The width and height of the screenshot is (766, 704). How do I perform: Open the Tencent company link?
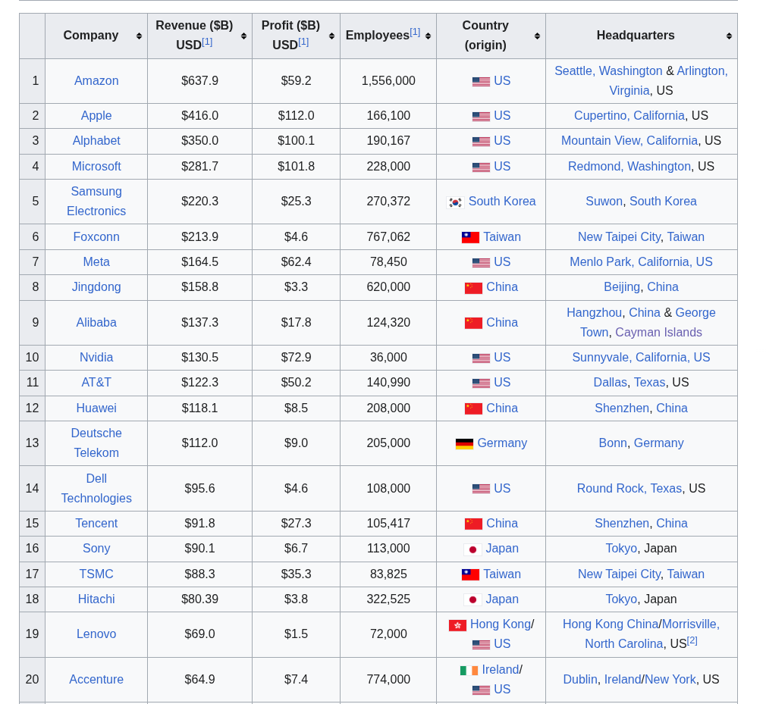(x=96, y=524)
